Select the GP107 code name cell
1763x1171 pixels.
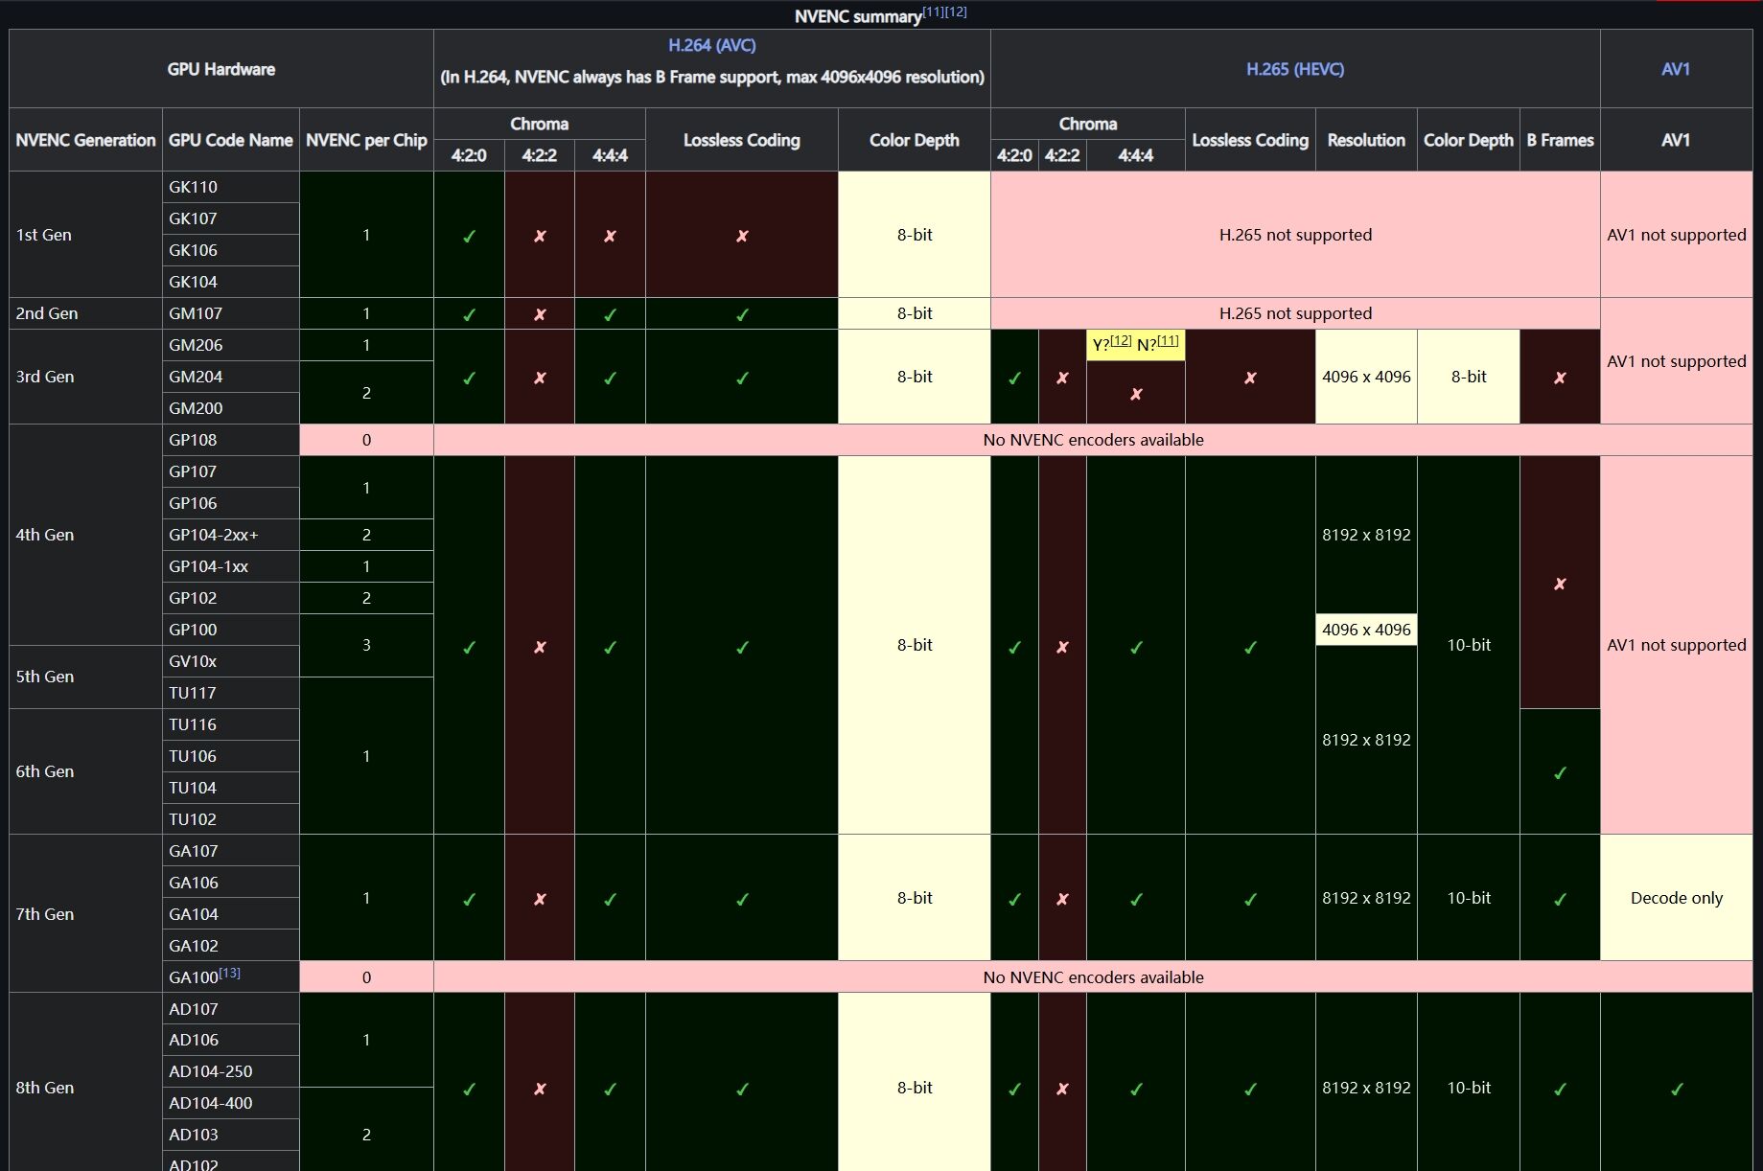pyautogui.click(x=230, y=471)
